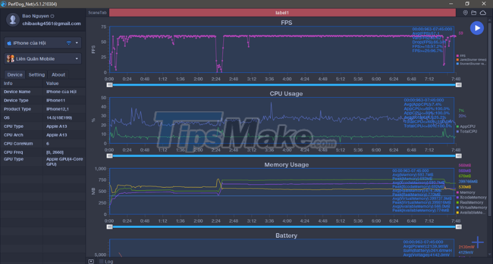
Task: Open the About tab
Action: (x=59, y=74)
